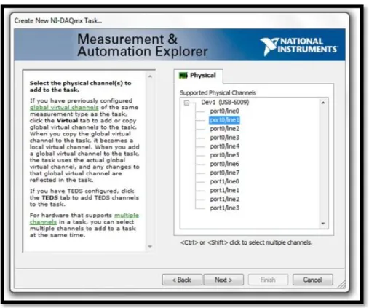Click the channel list scroll up arrow
Image resolution: width=369 pixels, height=308 pixels.
[323, 103]
